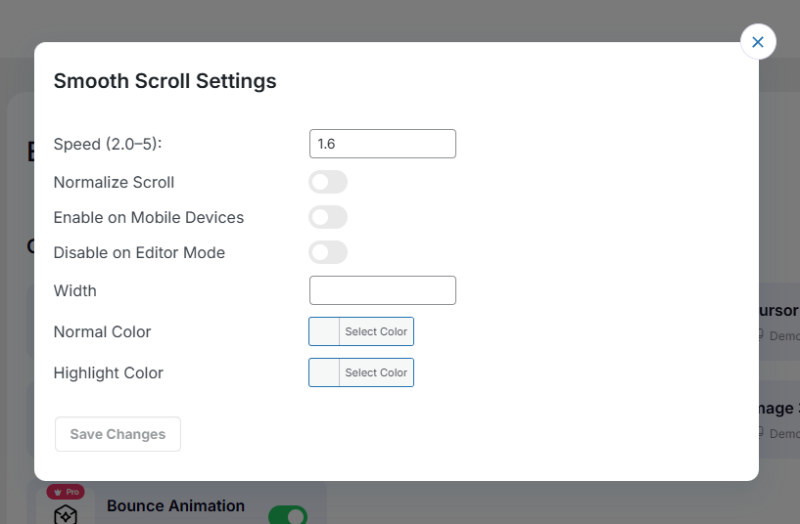Open the Highlight Color Select Color picker
Image resolution: width=800 pixels, height=524 pixels.
point(376,372)
